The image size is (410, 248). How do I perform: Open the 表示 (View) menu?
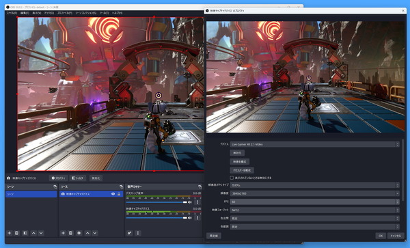37,13
